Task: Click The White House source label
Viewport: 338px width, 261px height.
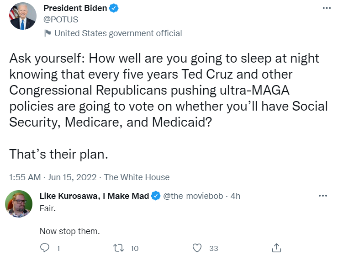Action: coord(137,177)
